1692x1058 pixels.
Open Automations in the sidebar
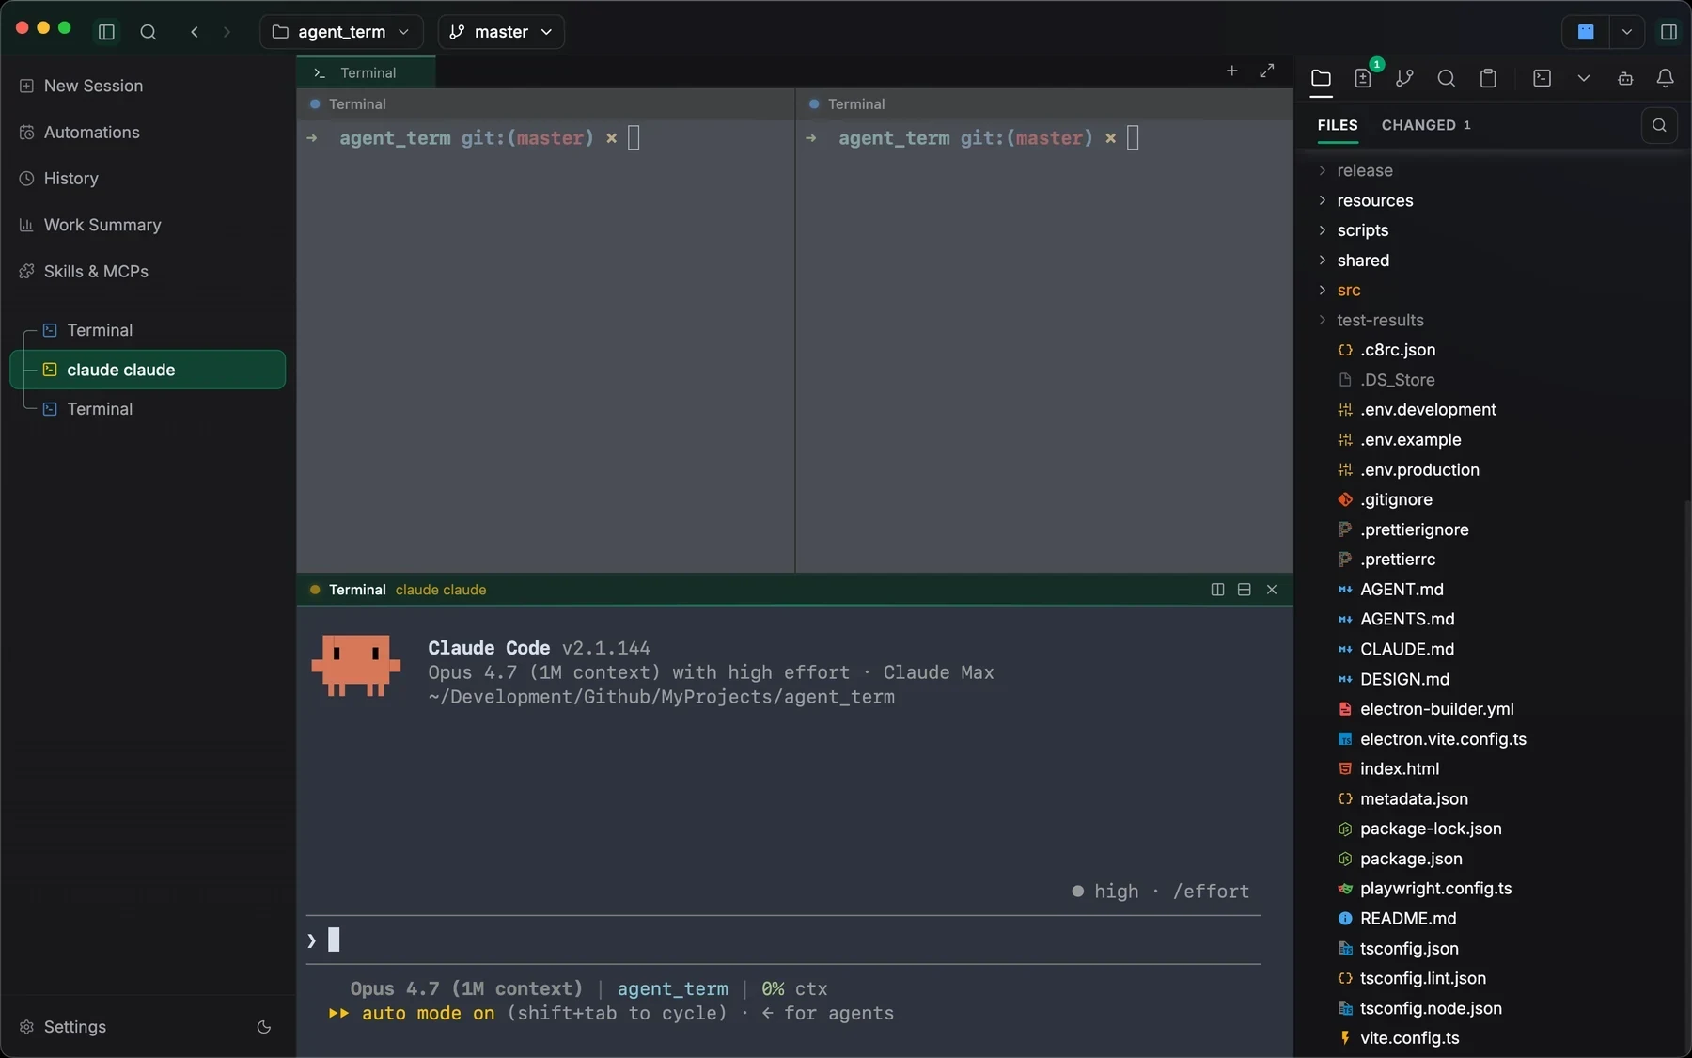point(149,133)
